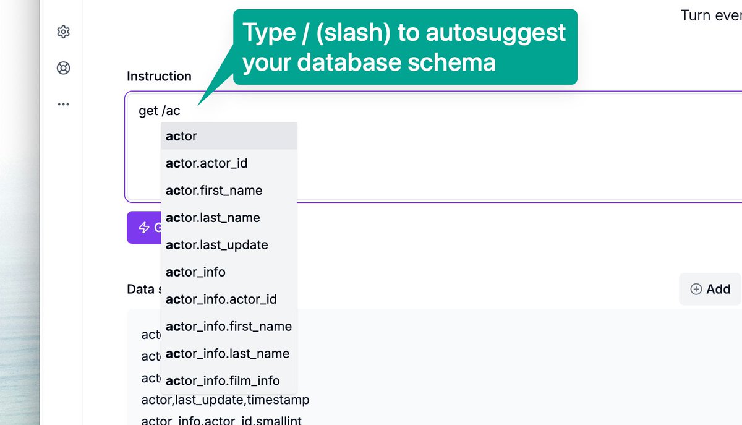742x425 pixels.
Task: Open the three-dots more menu
Action: tap(62, 104)
